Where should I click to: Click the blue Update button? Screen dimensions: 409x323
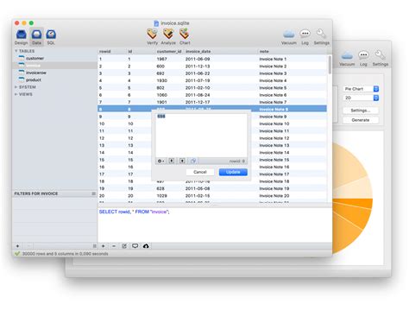point(233,172)
